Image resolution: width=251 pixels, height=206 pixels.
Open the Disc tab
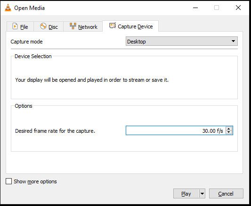tap(49, 26)
